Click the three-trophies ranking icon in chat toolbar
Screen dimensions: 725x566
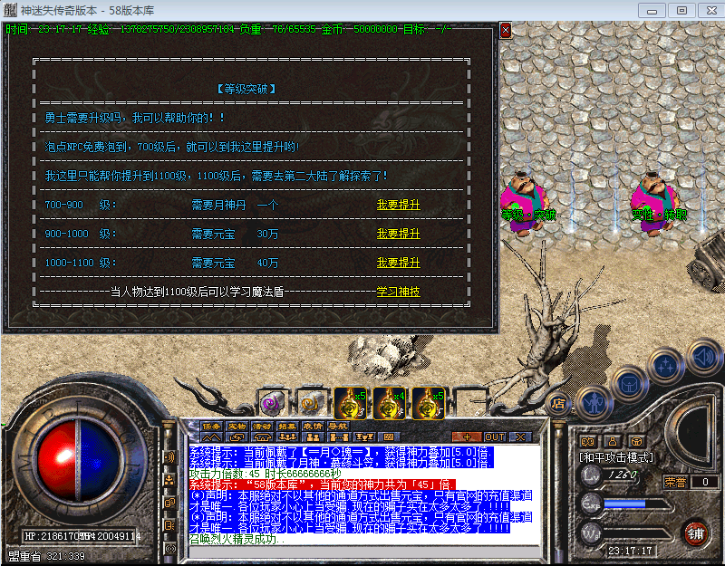[x=364, y=437]
